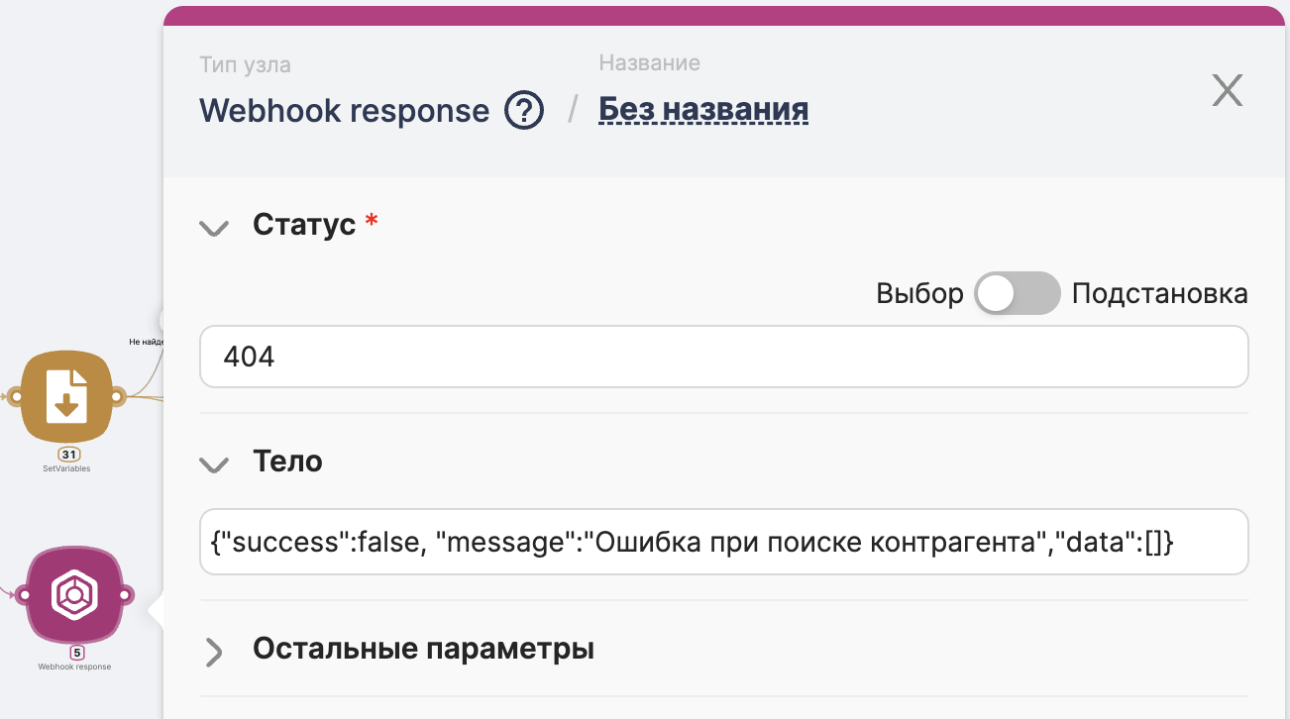Edit the node name Без названия

pyautogui.click(x=703, y=110)
